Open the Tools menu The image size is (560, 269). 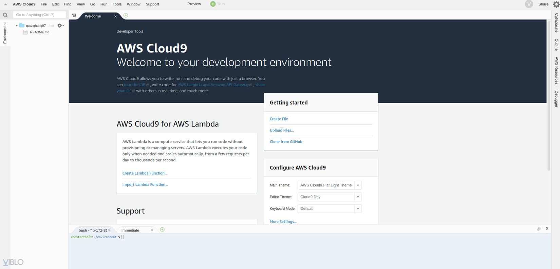point(117,4)
